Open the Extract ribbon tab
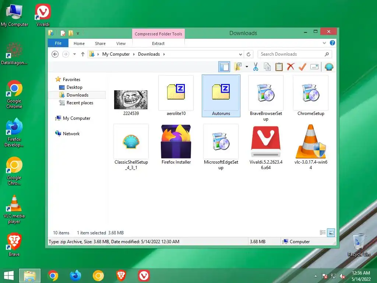The width and height of the screenshot is (377, 283). 158,43
